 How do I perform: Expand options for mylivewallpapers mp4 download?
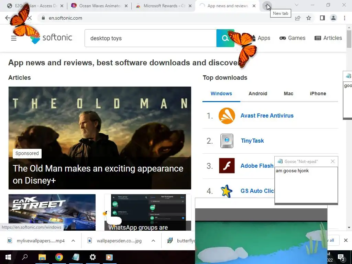coord(73,241)
